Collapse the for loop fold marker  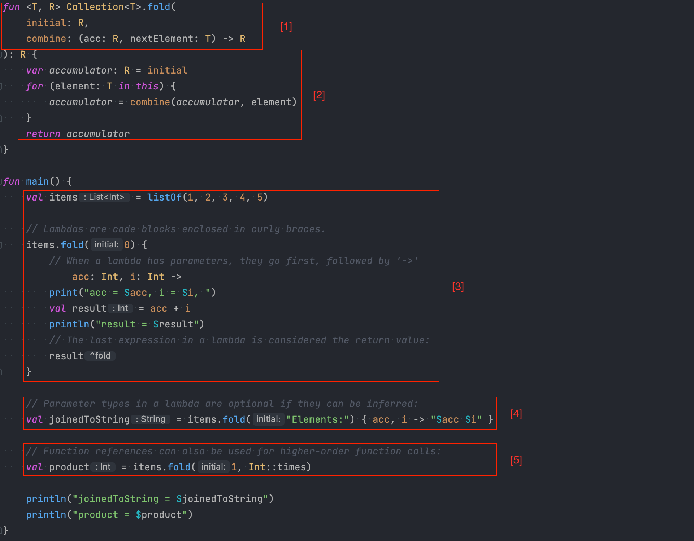pos(1,86)
